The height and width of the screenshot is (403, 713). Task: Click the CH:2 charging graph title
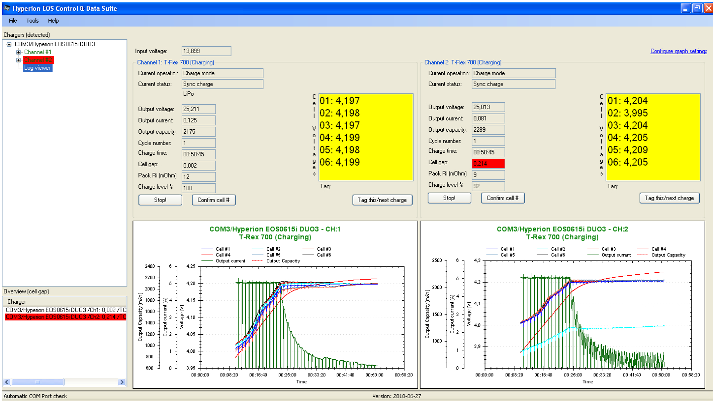(562, 233)
